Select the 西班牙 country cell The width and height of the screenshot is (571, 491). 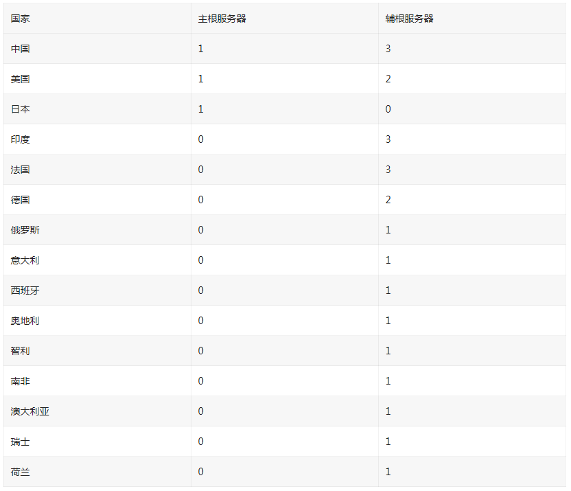pyautogui.click(x=25, y=290)
